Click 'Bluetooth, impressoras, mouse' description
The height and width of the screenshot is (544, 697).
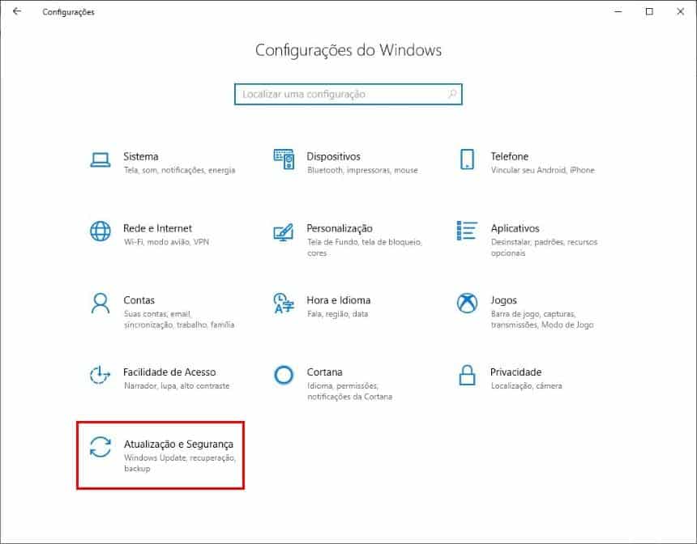(x=362, y=170)
